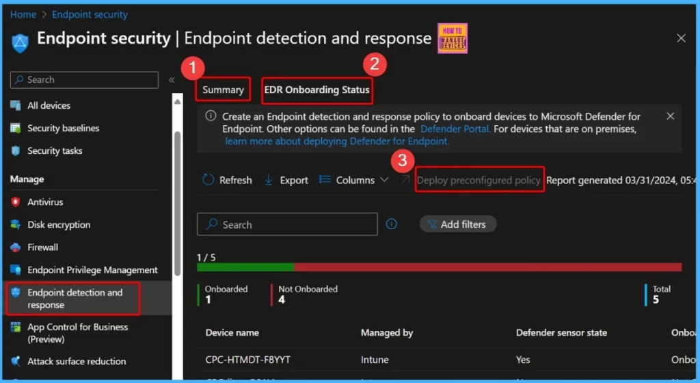The width and height of the screenshot is (700, 383).
Task: Collapse the sidebar with double chevron
Action: click(172, 80)
